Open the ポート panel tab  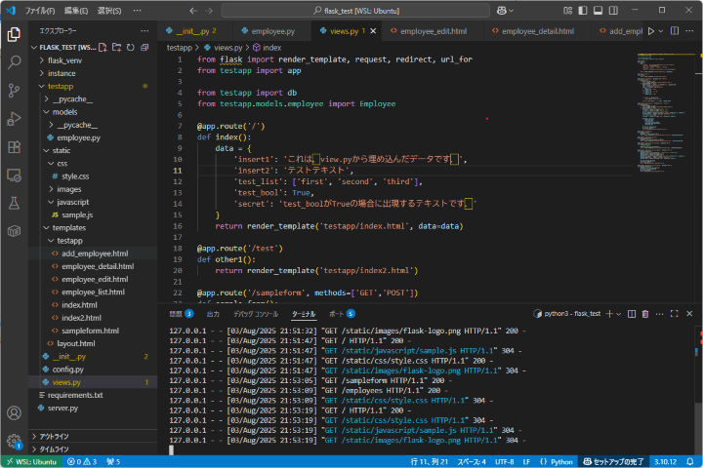pos(342,314)
